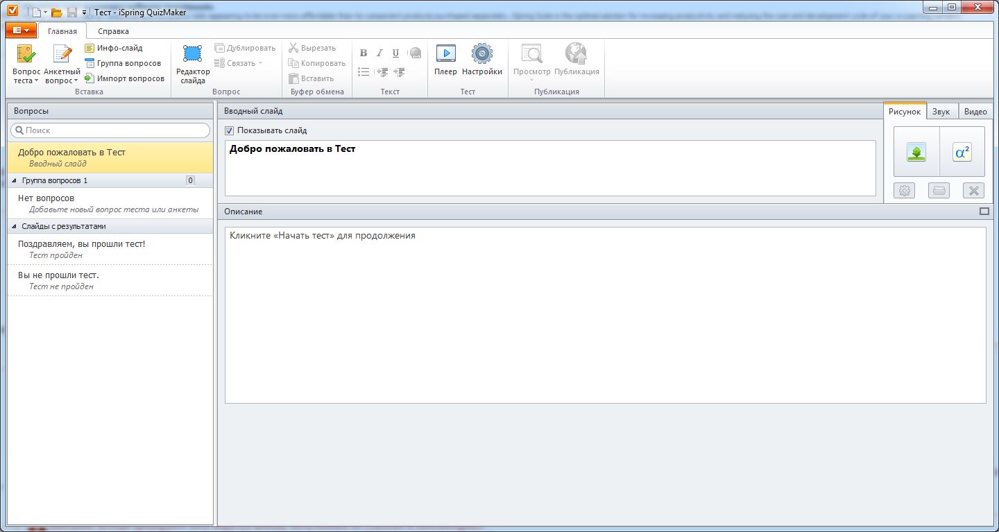Add a picture with the tree icon
999x532 pixels.
(916, 152)
